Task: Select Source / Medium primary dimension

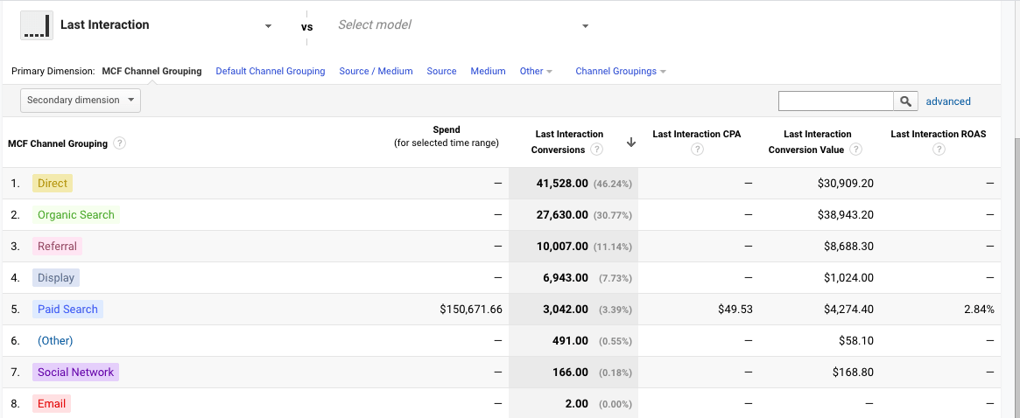Action: pos(376,72)
